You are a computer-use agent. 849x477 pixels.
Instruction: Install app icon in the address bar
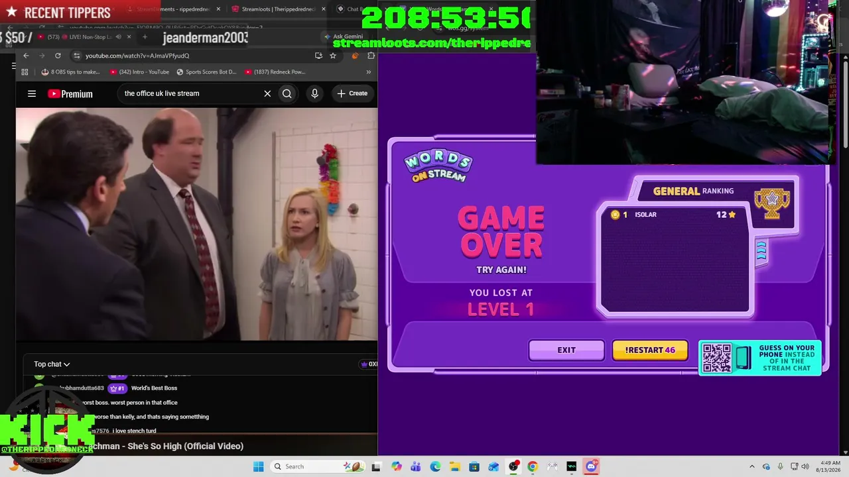click(x=319, y=56)
